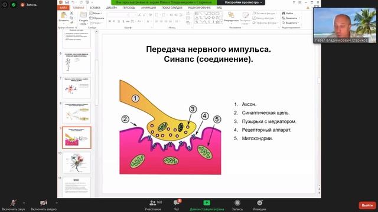Open the Чат chat panel

177,206
